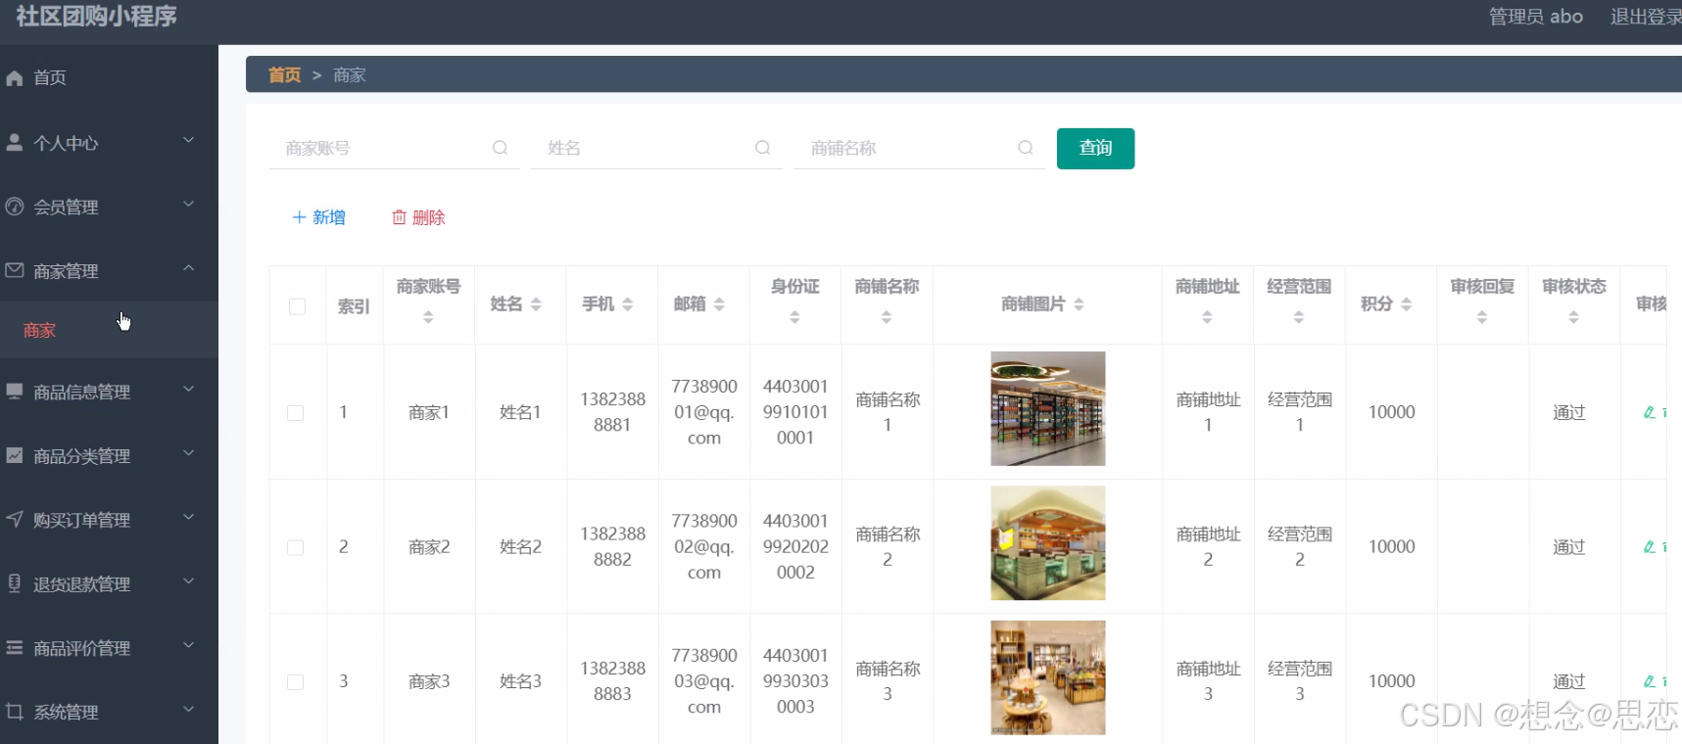Select the 商家 submenu item

(x=109, y=330)
